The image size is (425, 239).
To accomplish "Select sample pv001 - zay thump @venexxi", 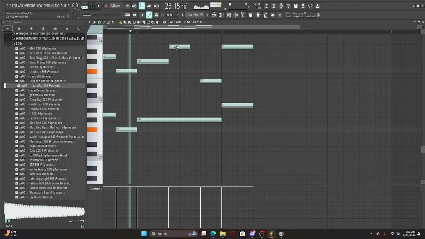I will point(37,197).
